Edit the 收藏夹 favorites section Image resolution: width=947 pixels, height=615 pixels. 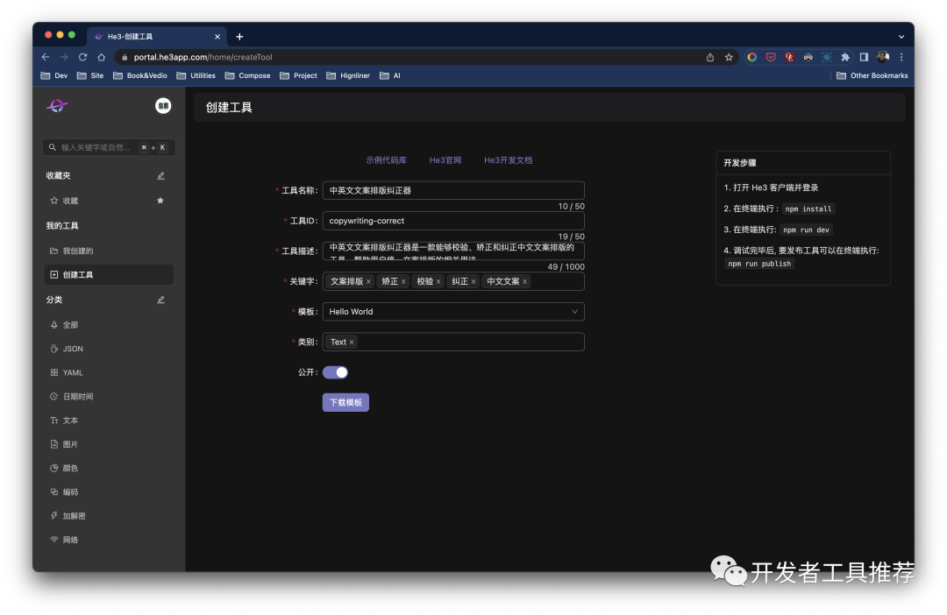[x=160, y=175]
